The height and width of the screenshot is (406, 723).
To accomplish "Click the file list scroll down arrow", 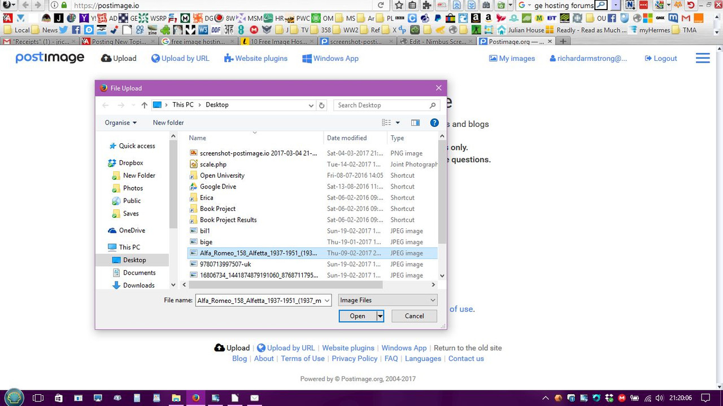I will pos(442,276).
